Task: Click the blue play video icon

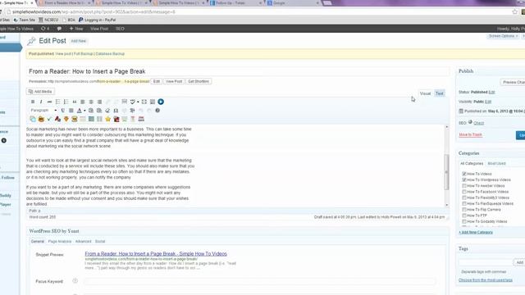Action: point(161,102)
